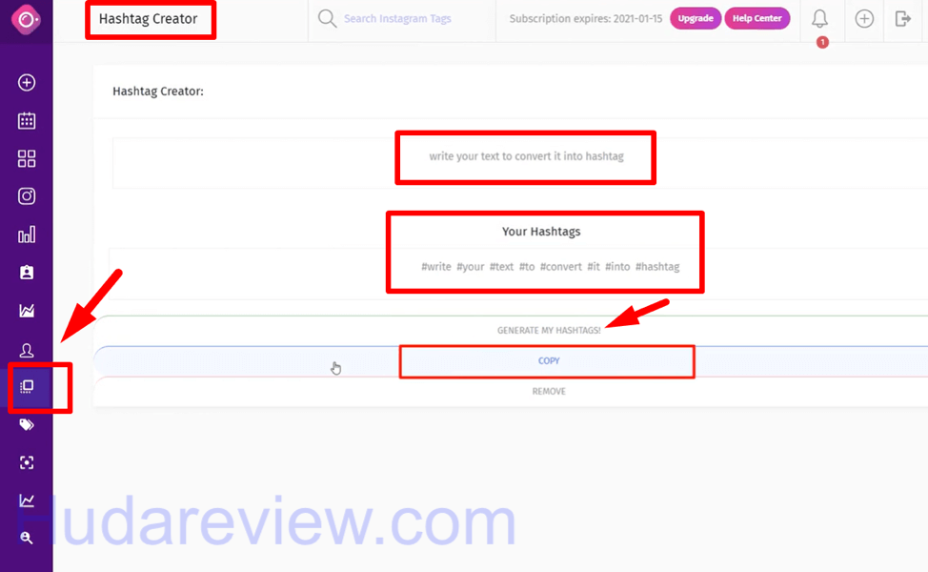Open the Instagram icon in sidebar
The image size is (928, 572).
27,196
